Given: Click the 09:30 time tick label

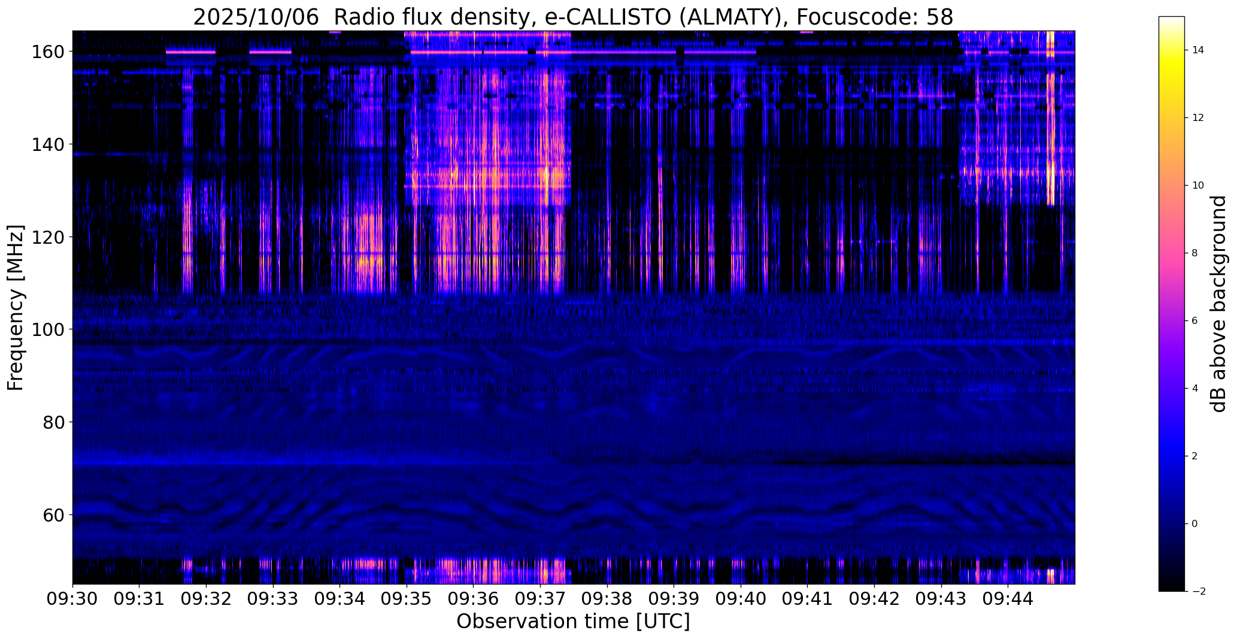Looking at the screenshot, I should 73,599.
